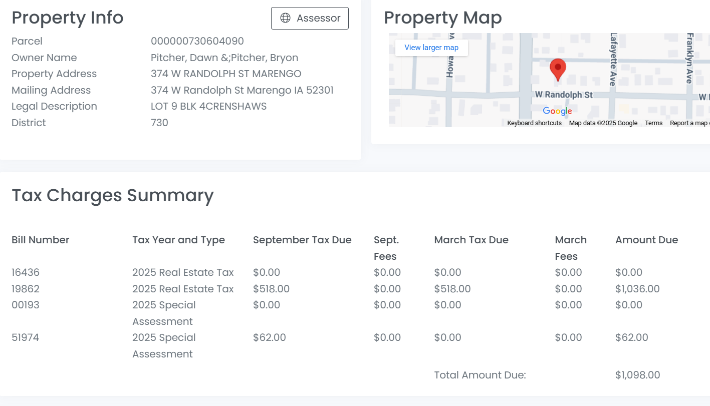Image resolution: width=710 pixels, height=406 pixels.
Task: Click the globe icon on Assessor button
Action: tap(285, 18)
